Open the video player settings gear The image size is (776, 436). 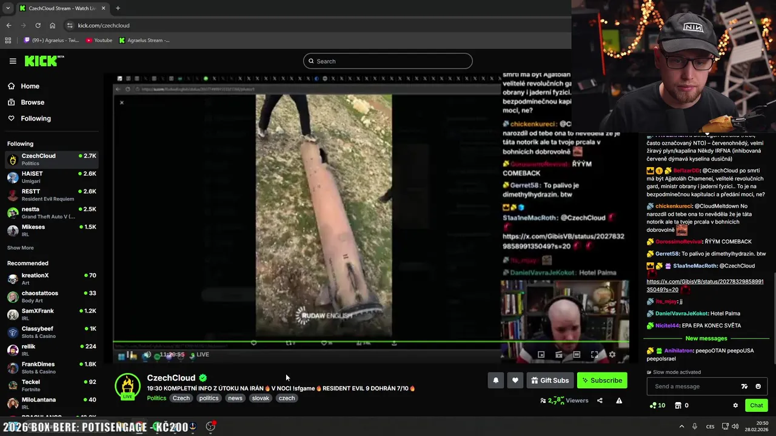[612, 355]
